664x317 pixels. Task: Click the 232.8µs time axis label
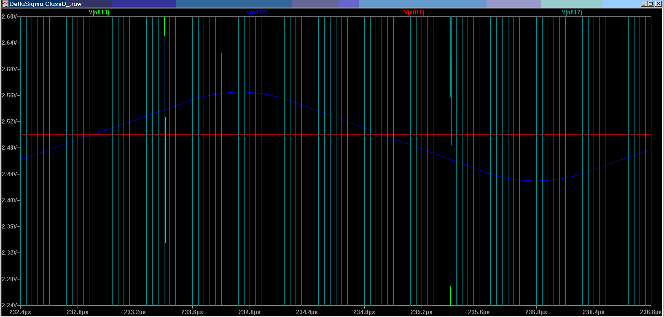pos(78,312)
